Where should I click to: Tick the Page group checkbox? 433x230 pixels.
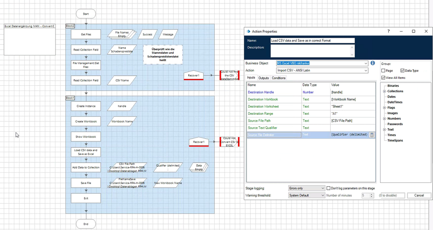click(383, 71)
